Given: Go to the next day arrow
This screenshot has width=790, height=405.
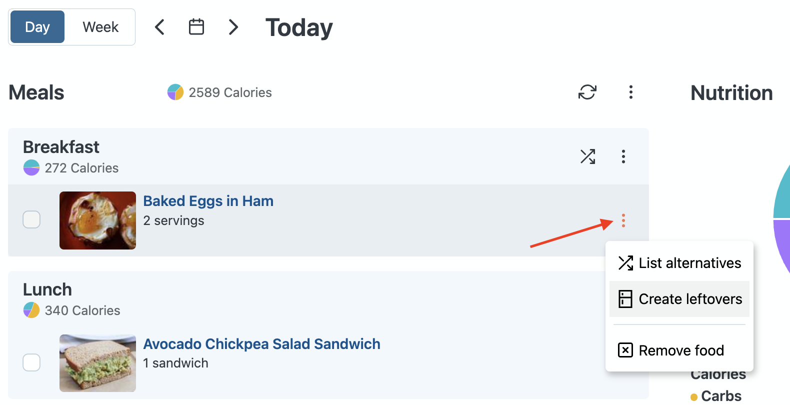Looking at the screenshot, I should 233,27.
